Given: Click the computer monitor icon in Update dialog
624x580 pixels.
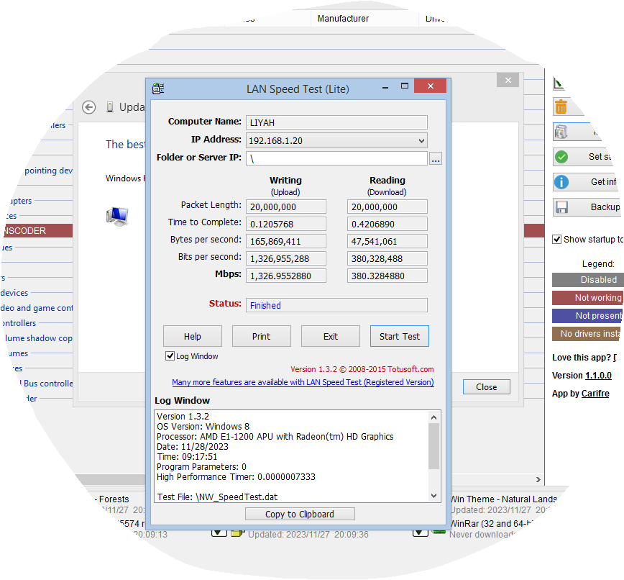Looking at the screenshot, I should coord(117,217).
